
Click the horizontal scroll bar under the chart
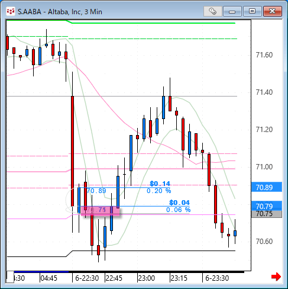pyautogui.click(x=129, y=272)
